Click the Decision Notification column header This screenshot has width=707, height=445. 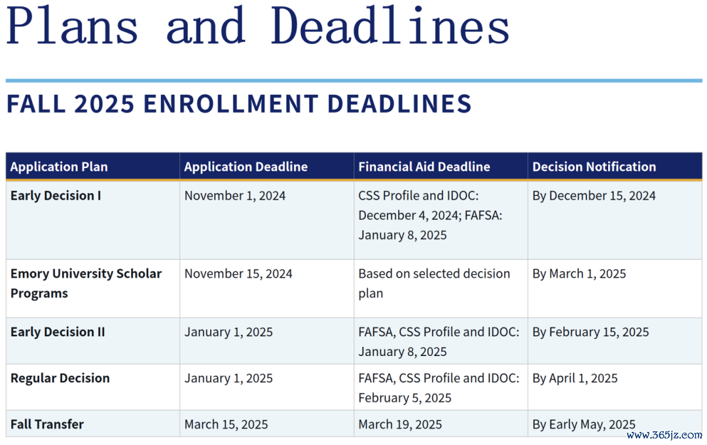594,167
